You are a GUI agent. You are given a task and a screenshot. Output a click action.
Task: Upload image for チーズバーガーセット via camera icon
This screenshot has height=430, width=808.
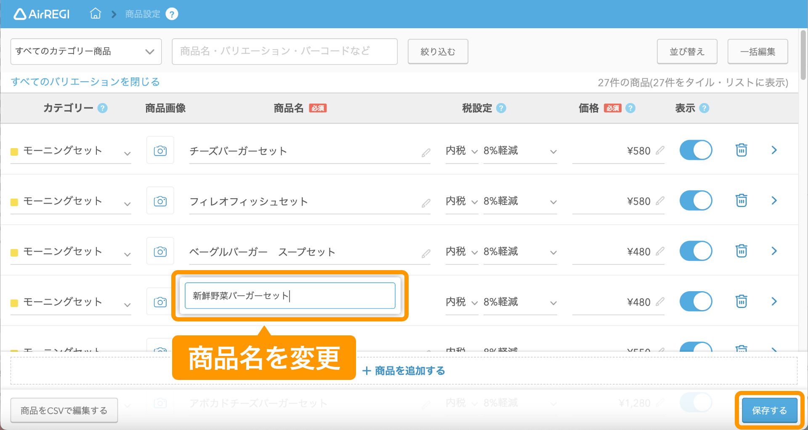point(160,150)
